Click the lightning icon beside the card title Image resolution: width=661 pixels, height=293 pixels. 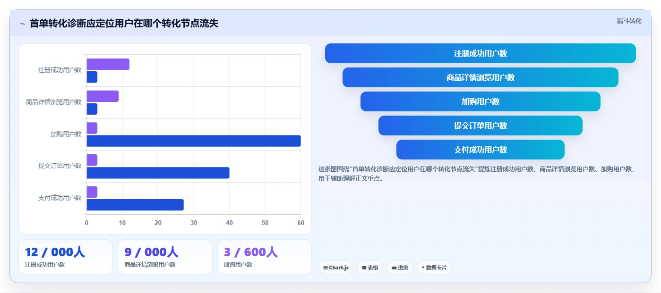[22, 24]
